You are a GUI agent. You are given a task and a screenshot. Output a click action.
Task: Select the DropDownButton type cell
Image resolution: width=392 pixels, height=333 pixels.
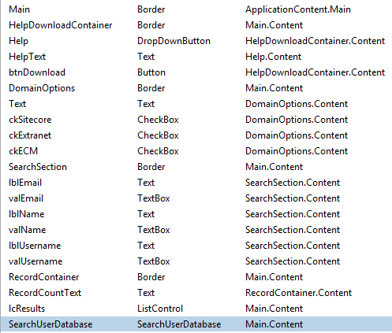coord(174,41)
